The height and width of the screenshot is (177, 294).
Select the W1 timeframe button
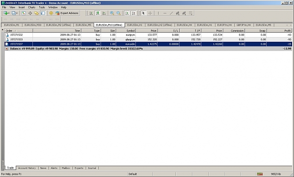point(51,19)
